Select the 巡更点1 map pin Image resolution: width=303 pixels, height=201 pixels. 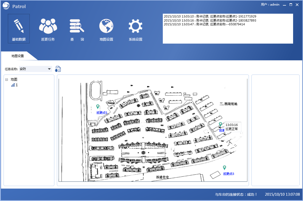point(98,107)
